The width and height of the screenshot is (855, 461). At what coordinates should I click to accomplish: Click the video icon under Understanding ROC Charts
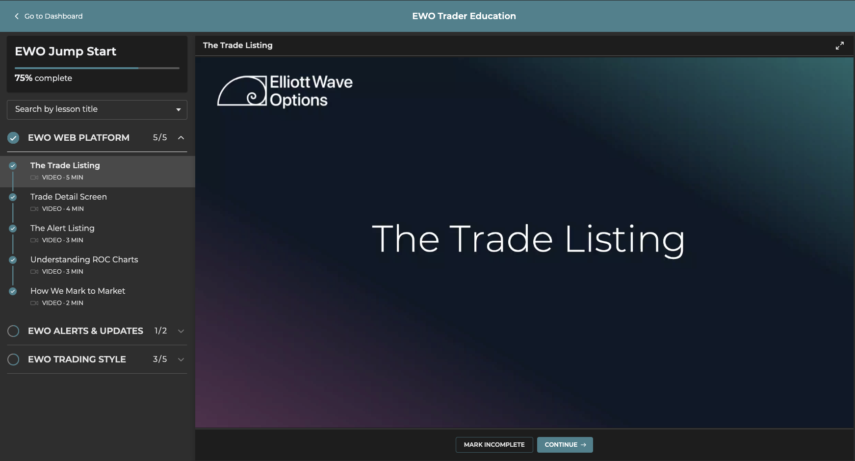[34, 272]
